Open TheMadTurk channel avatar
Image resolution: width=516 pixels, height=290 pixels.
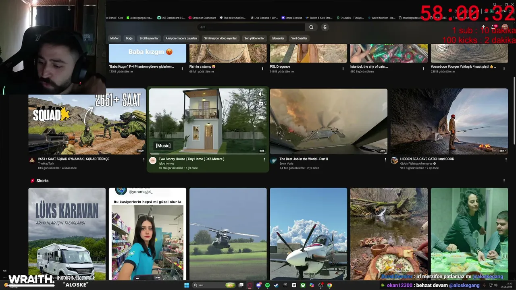click(32, 160)
